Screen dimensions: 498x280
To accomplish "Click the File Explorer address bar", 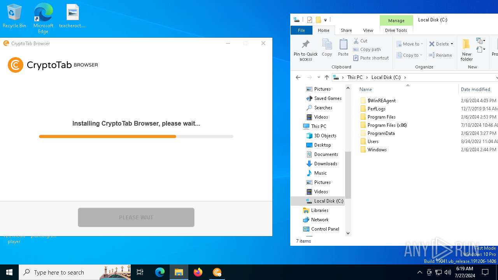I will 415,77.
